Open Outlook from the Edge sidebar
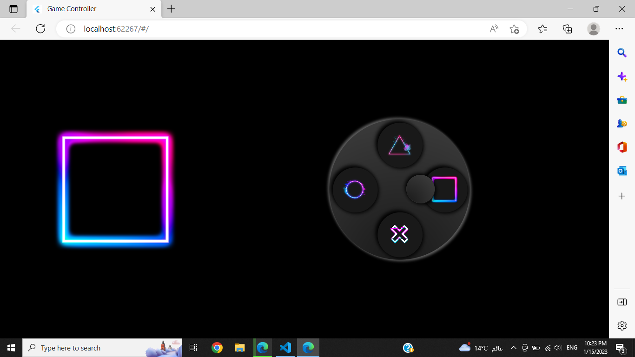 (x=622, y=172)
